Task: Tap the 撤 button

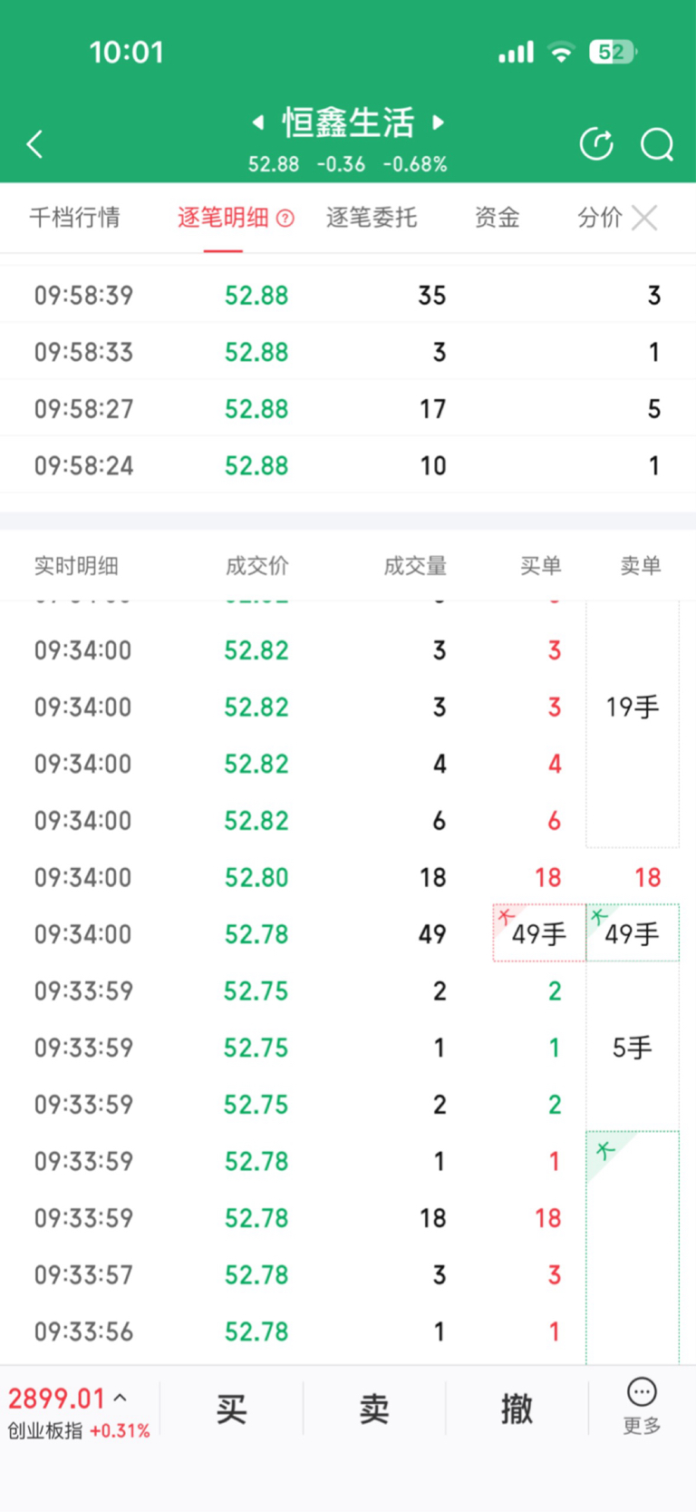Action: 517,1409
